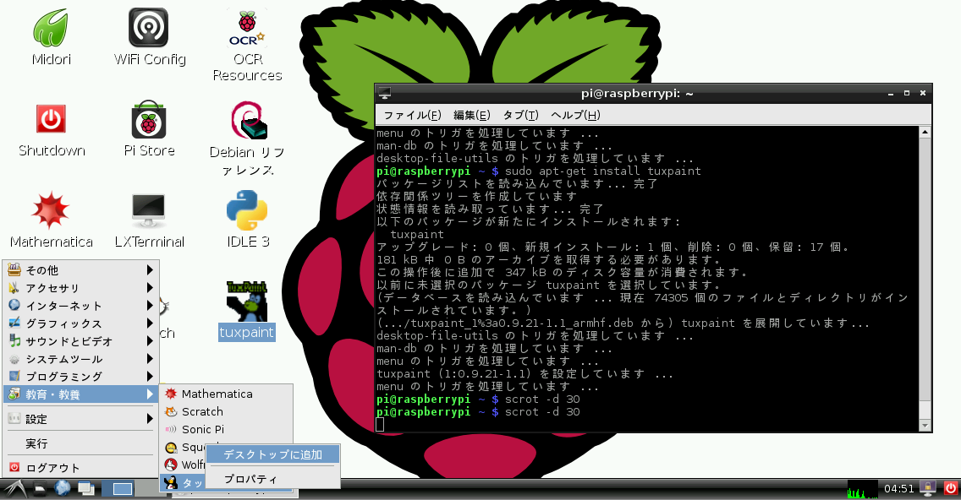961x500 pixels.
Task: Open the Debian reference desktop icon
Action: click(247, 139)
